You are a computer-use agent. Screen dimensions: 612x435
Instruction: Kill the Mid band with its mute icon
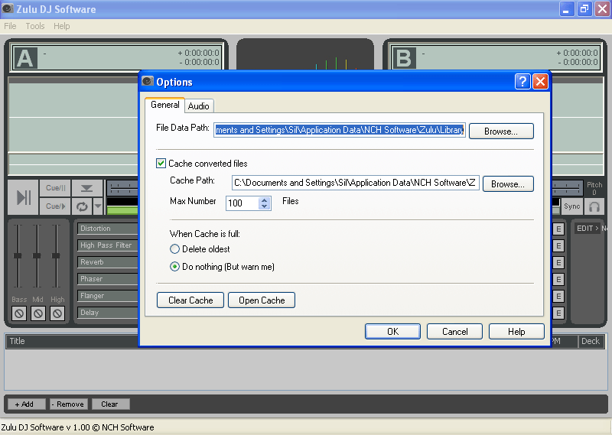pyautogui.click(x=37, y=313)
